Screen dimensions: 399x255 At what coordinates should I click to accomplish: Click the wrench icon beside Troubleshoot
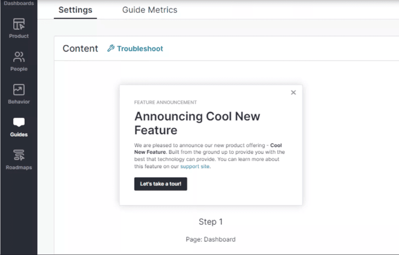[111, 48]
